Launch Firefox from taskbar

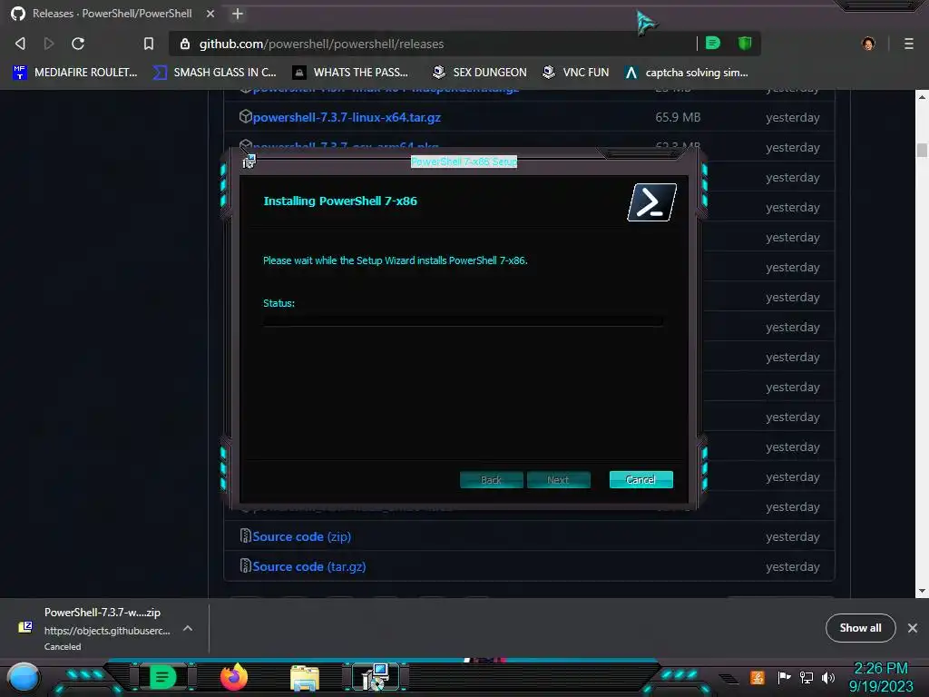(x=234, y=677)
